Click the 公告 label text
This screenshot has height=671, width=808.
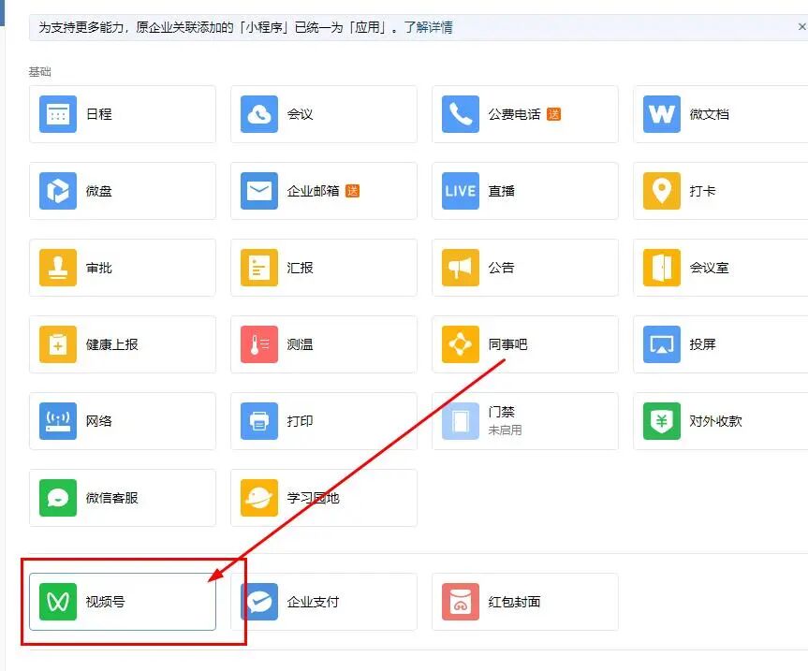pos(502,268)
